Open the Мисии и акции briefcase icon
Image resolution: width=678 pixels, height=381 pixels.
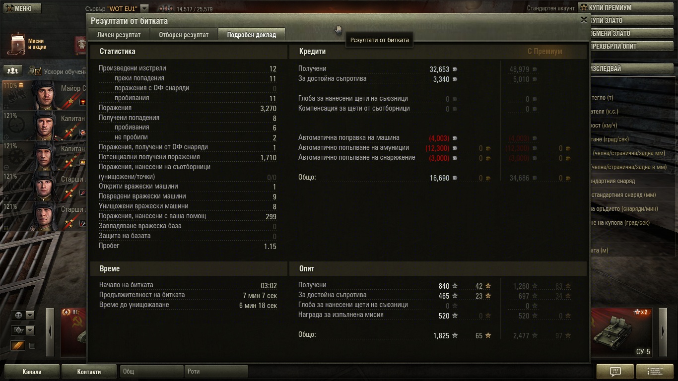pos(16,44)
